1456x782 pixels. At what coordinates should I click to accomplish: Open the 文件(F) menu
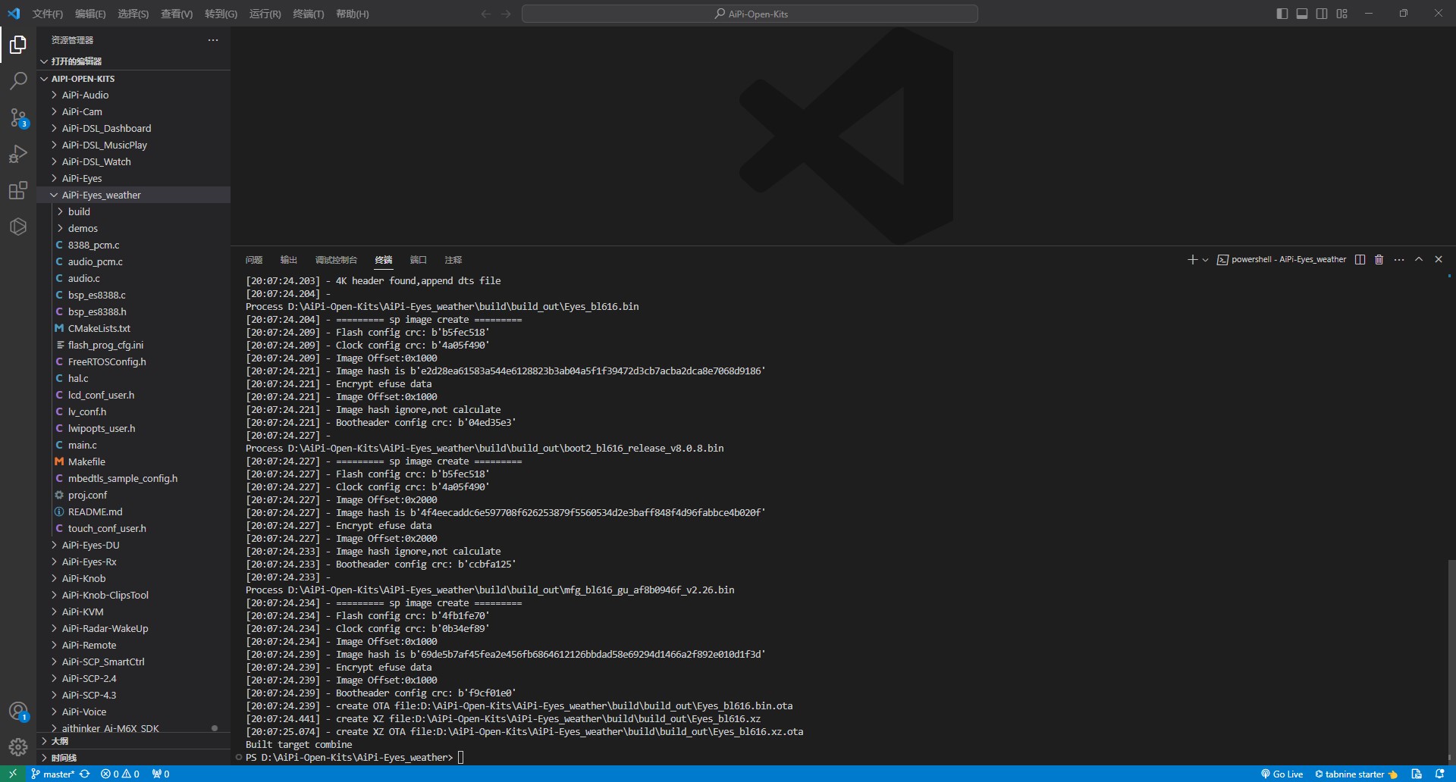coord(47,14)
